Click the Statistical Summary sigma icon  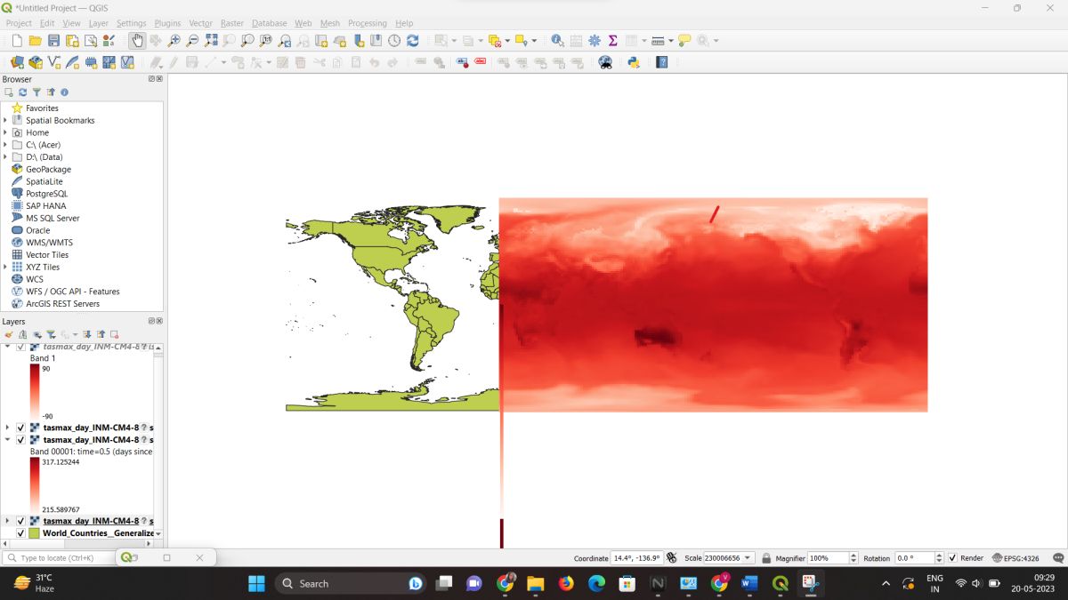click(x=612, y=41)
